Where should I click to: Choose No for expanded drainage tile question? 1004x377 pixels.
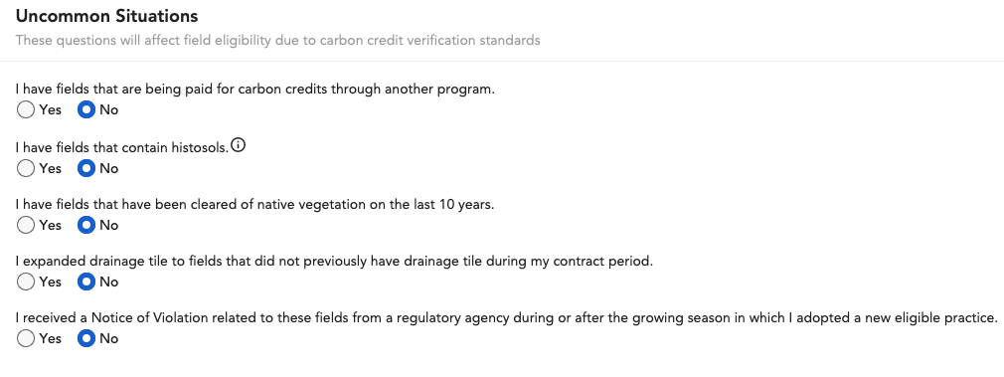[85, 282]
